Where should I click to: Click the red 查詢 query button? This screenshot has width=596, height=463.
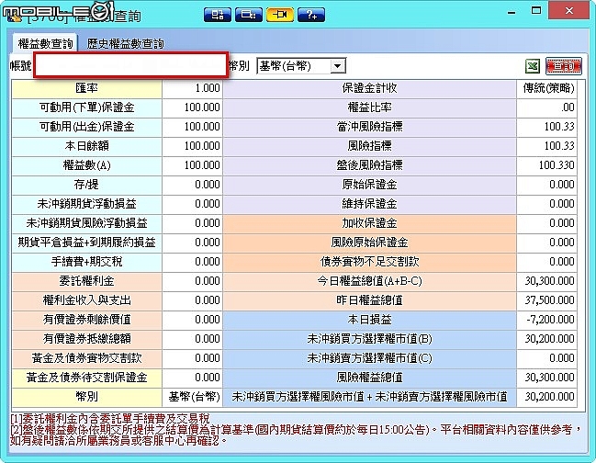pos(564,66)
